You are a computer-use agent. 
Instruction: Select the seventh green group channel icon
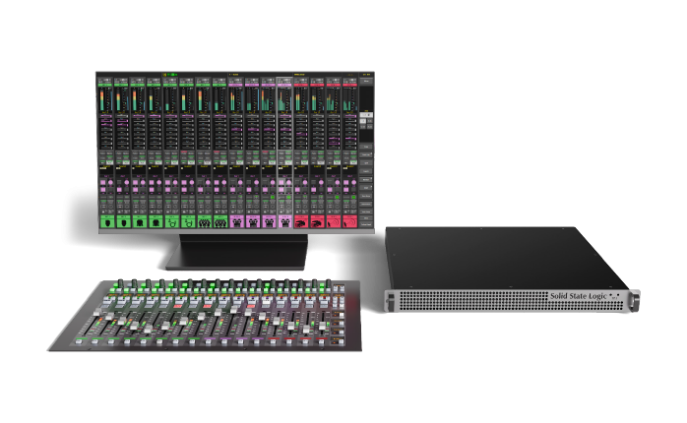tap(205, 222)
